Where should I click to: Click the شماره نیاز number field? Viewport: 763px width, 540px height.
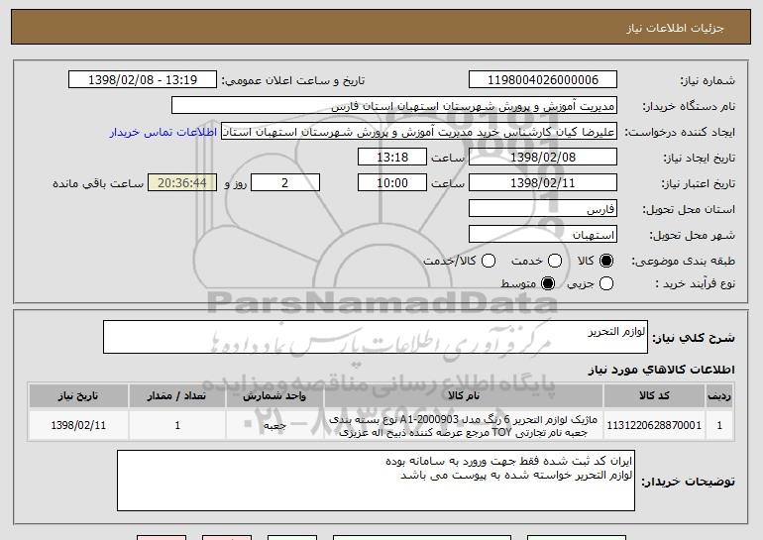543,80
